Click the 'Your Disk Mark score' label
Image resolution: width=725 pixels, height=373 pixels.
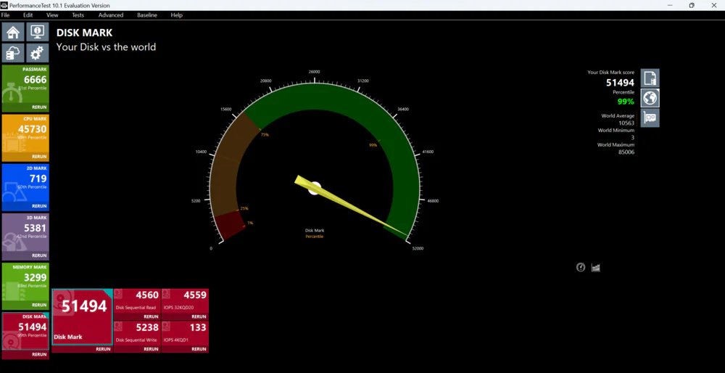610,72
